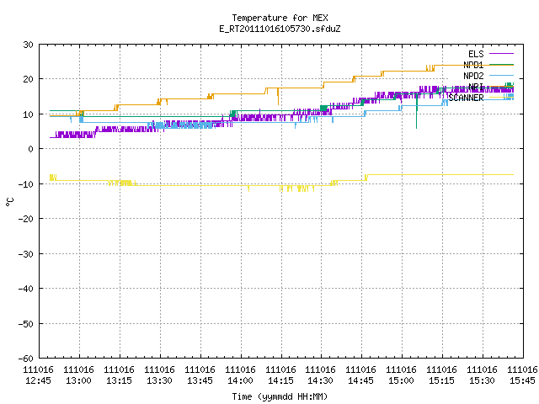The height and width of the screenshot is (404, 539).
Task: Click the y-axis tick value 30
Action: tap(28, 45)
